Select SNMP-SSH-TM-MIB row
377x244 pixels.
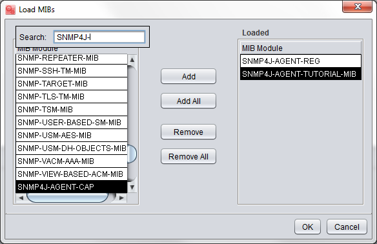click(x=72, y=71)
